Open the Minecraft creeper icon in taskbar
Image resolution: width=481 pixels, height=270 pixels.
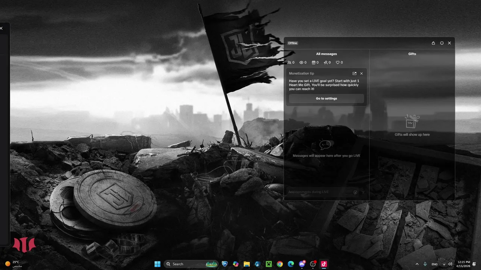click(x=269, y=264)
